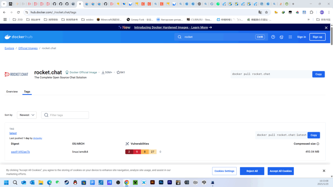Viewport: 333px width, 187px height.
Task: Launch Steam from the taskbar
Action: click(x=66, y=182)
